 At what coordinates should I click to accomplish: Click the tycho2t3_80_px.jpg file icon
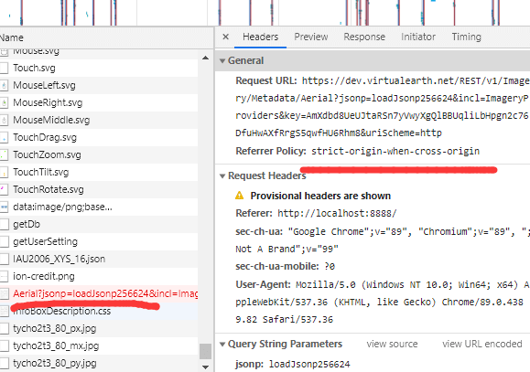[4, 328]
